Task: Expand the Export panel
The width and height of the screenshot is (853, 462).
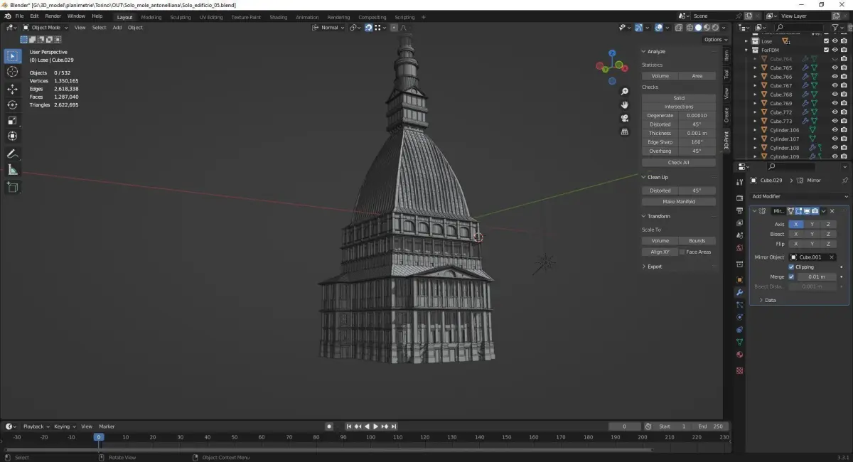Action: [x=643, y=267]
